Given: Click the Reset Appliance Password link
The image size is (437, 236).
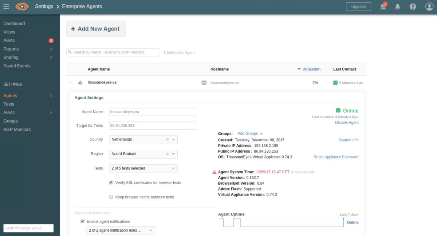Looking at the screenshot, I should click(335, 157).
